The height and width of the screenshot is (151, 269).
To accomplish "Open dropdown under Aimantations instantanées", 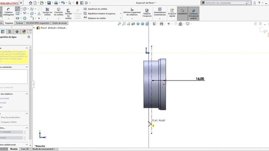I will pos(160,18).
